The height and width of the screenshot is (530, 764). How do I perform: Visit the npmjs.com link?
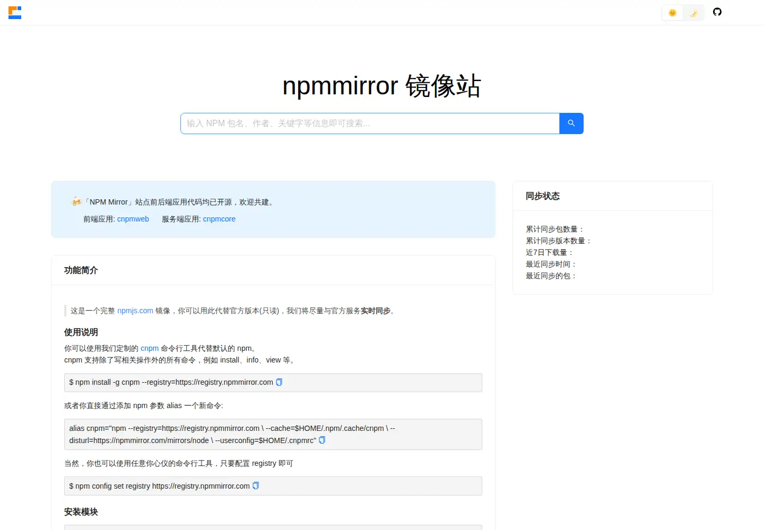[x=135, y=311]
